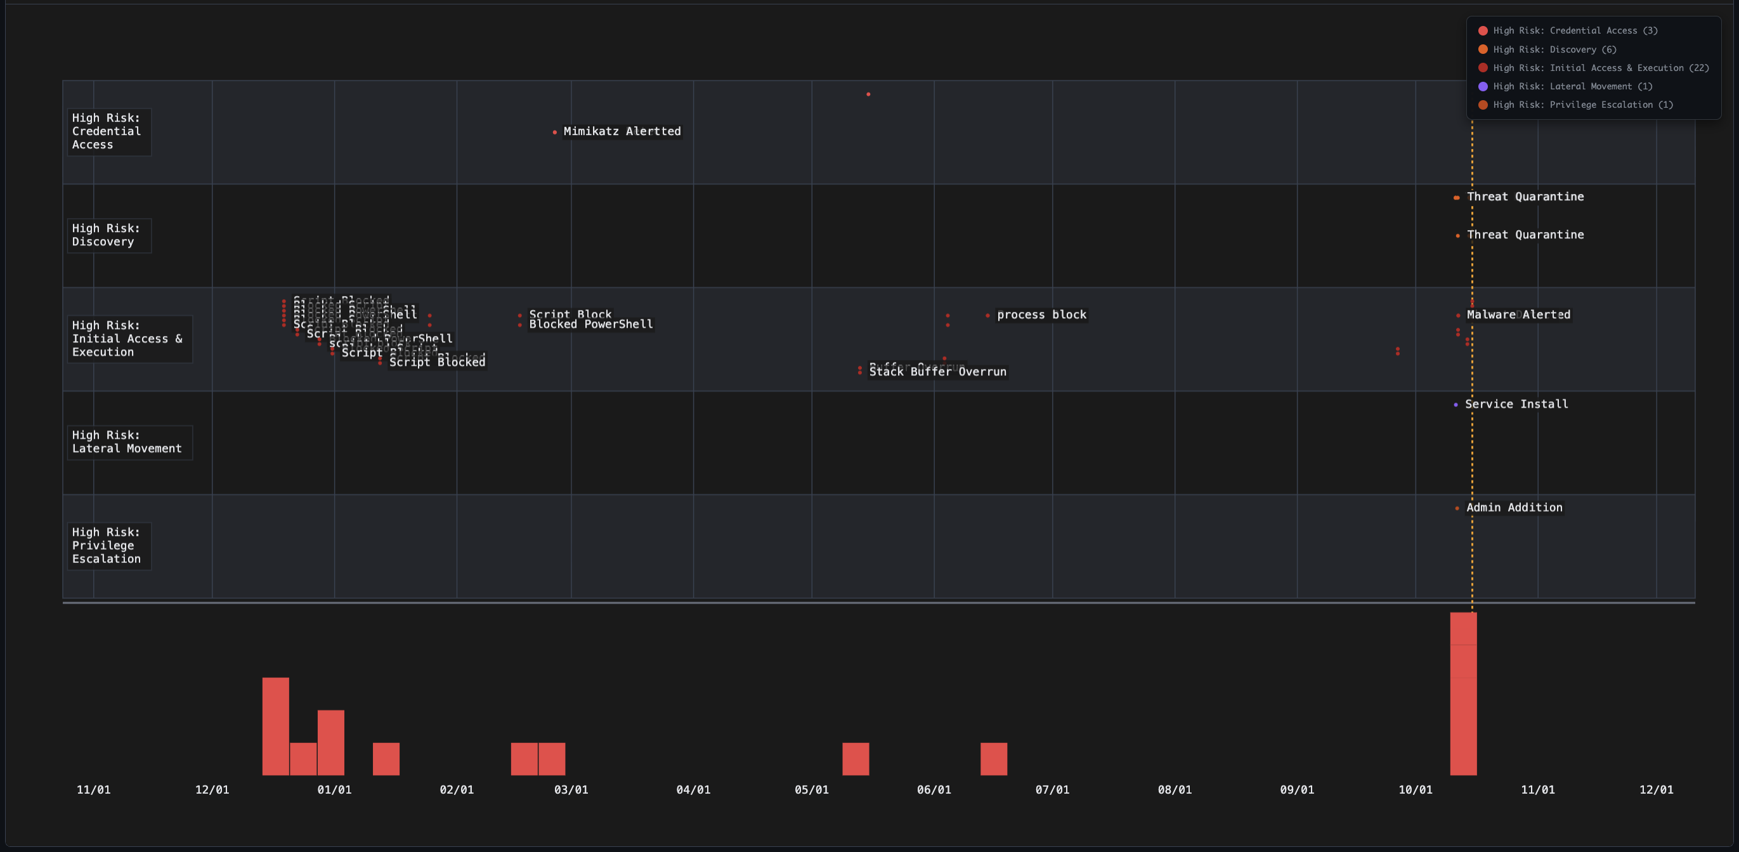Toggle the "High Risk: Discovery (6)" legend entry
Image resolution: width=1739 pixels, height=852 pixels.
(x=1546, y=49)
